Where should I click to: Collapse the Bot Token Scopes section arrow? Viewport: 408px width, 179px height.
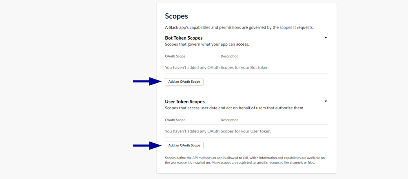pos(326,38)
